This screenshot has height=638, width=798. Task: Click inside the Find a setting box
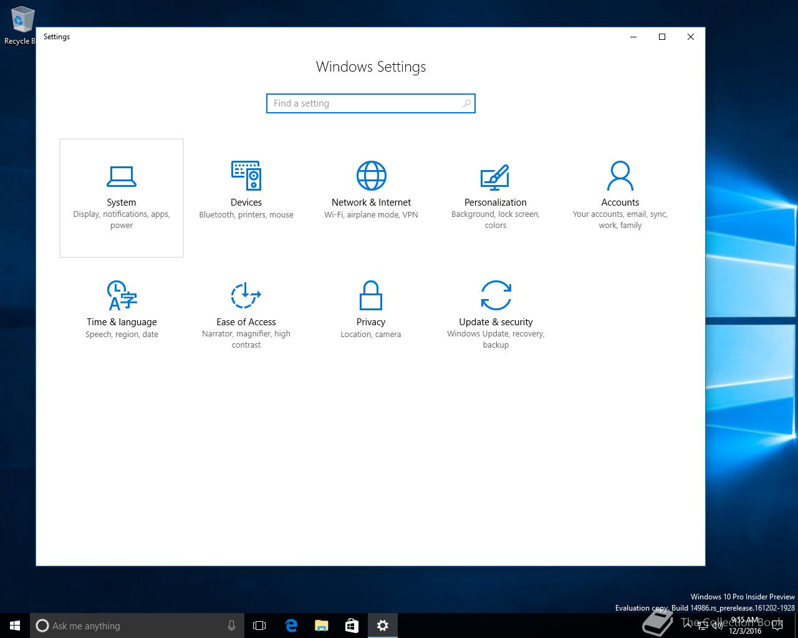371,103
